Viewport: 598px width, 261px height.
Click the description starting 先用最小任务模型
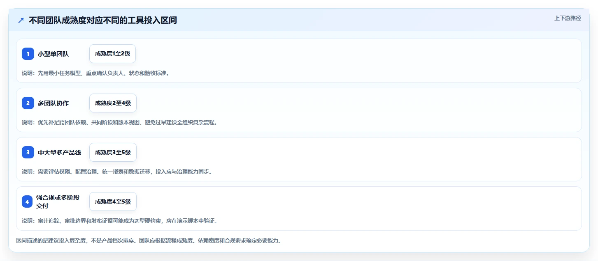tap(95, 73)
